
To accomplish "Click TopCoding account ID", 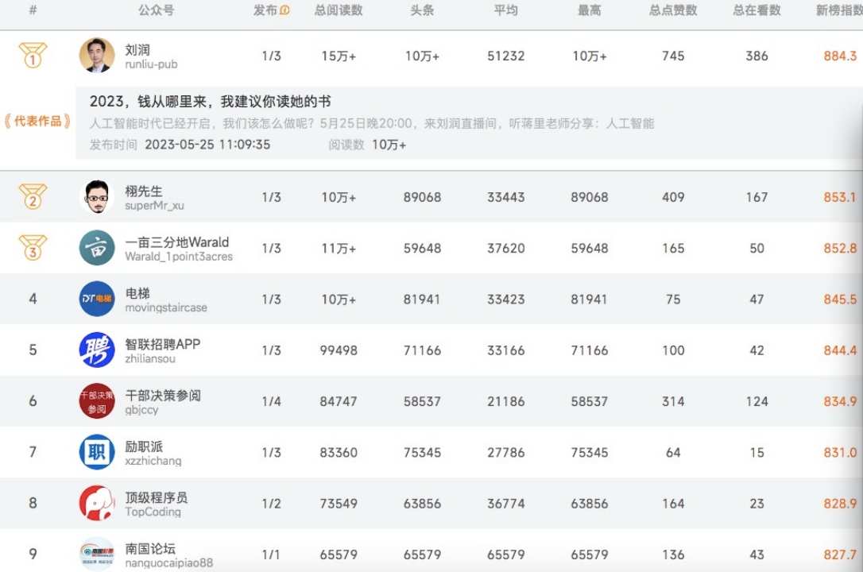I will [153, 512].
